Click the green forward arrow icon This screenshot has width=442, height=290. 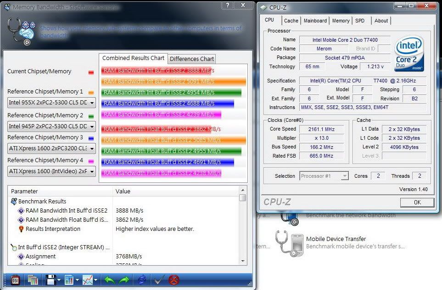tap(124, 280)
